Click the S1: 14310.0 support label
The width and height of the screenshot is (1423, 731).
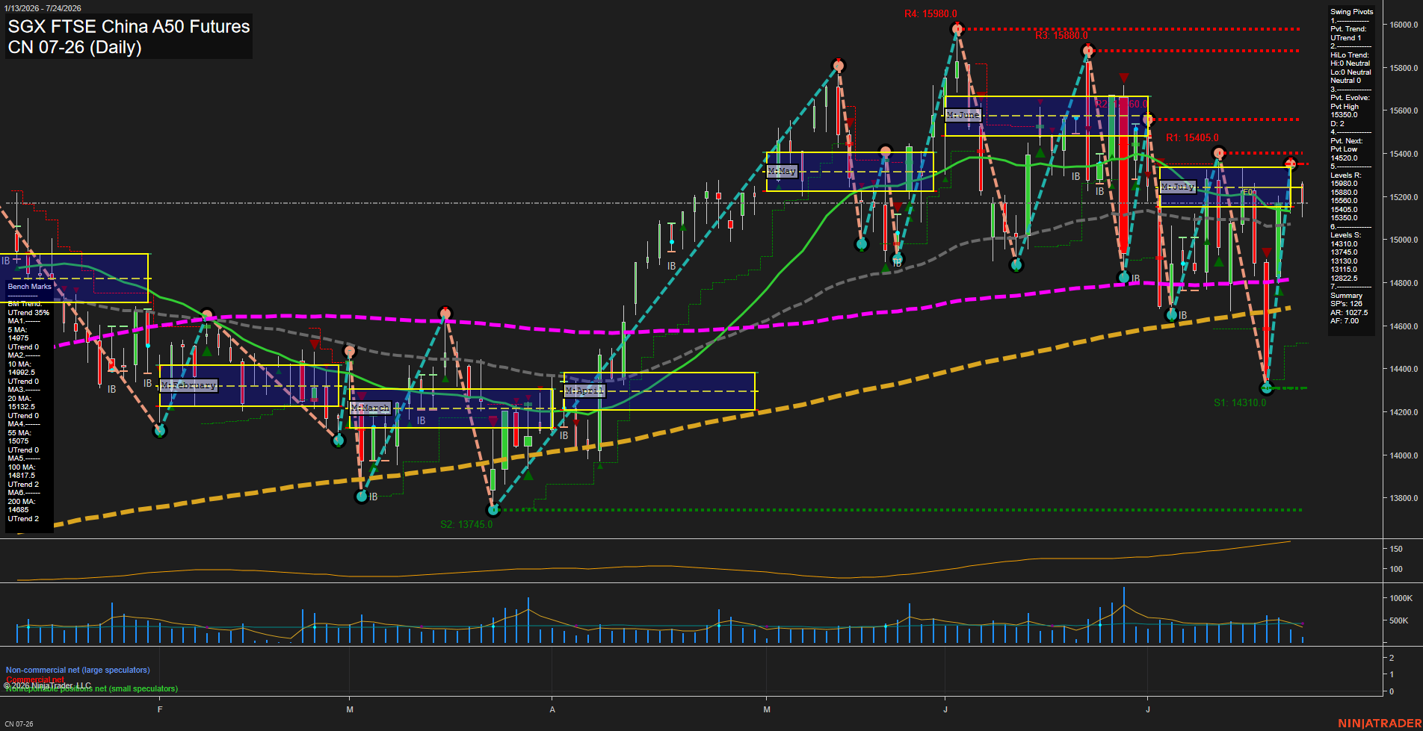point(1240,402)
